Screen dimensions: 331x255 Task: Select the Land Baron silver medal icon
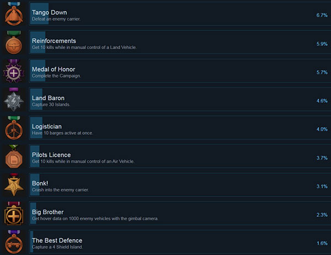pos(14,99)
